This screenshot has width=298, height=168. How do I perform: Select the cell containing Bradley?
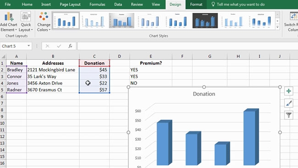17,70
